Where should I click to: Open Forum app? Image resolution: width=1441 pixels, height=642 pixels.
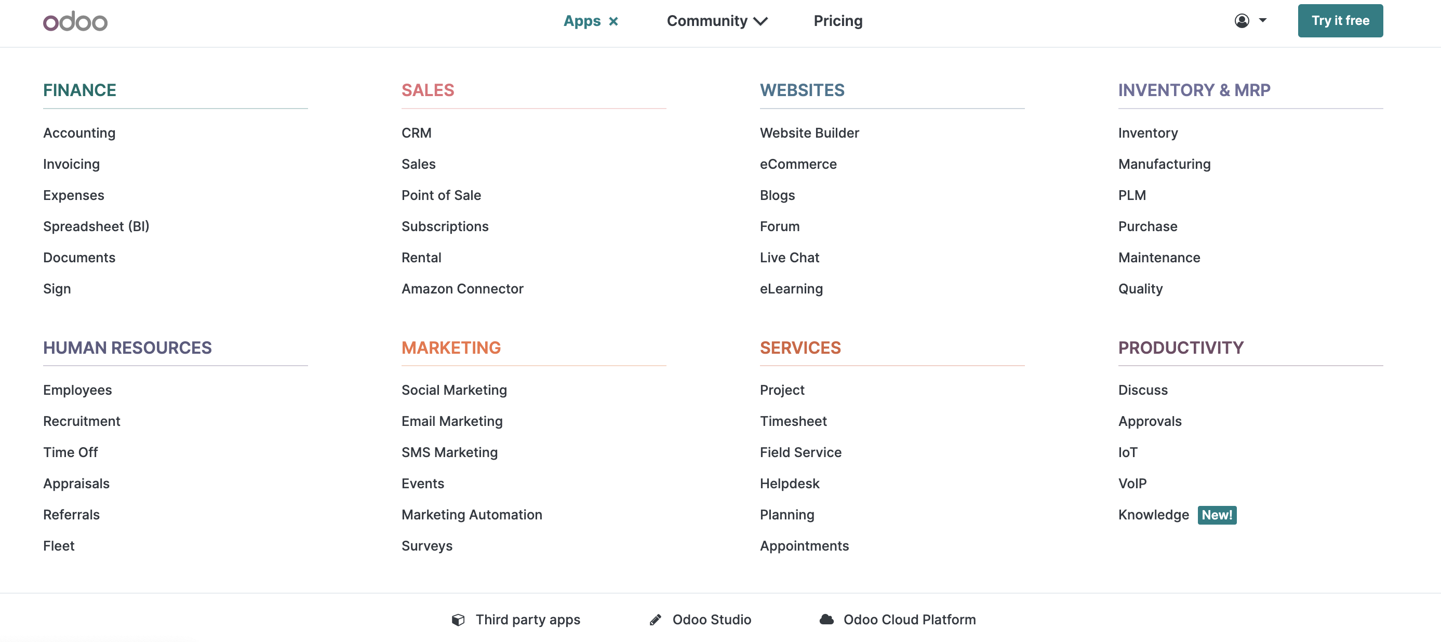[780, 226]
